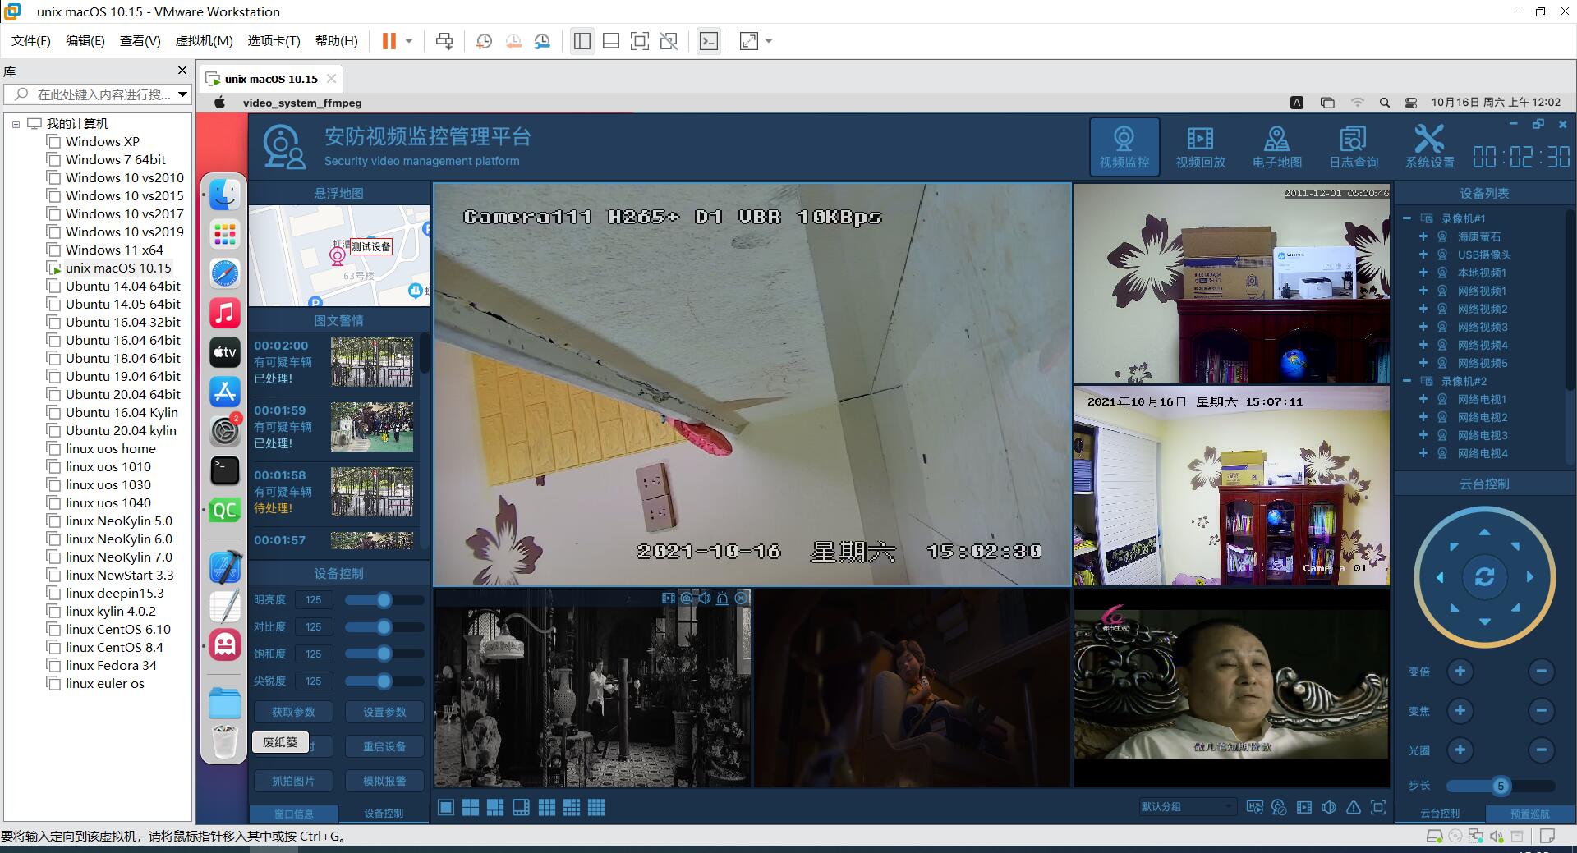Click the alarm warning triangle icon
This screenshot has height=853, width=1577.
coord(1353,808)
